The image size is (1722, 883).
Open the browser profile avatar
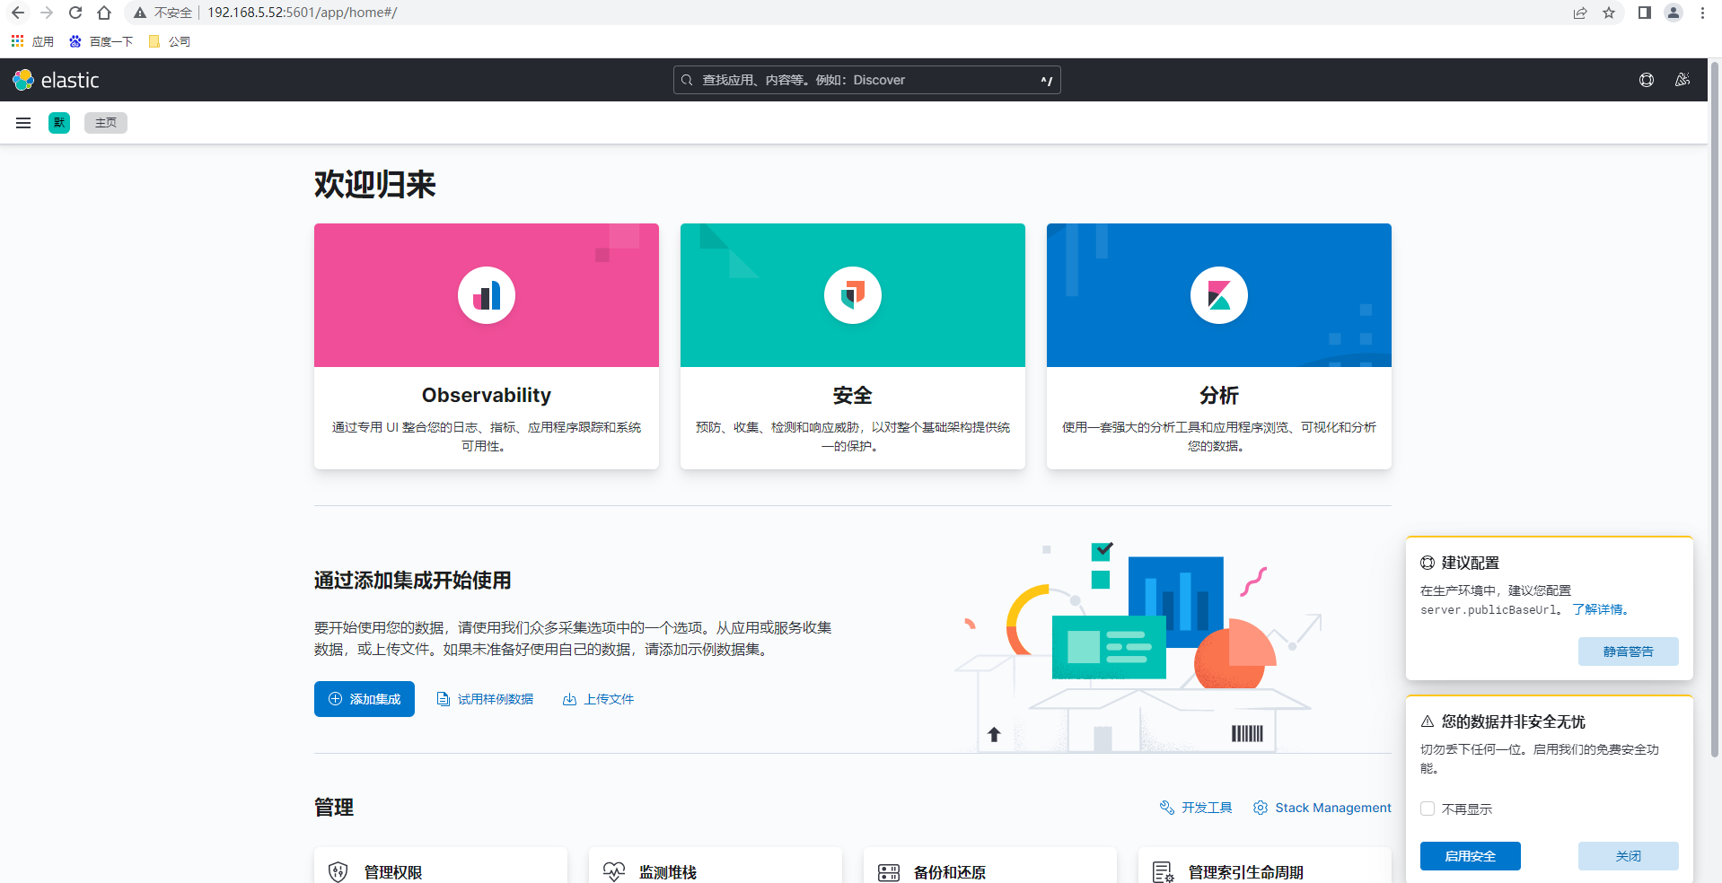click(x=1674, y=13)
